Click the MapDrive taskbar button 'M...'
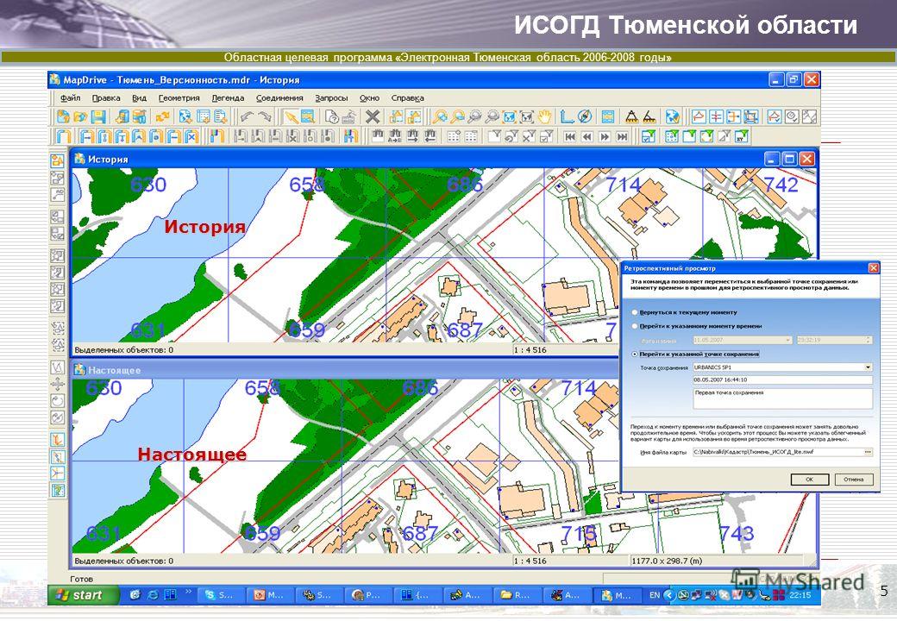The width and height of the screenshot is (897, 621). coord(618,595)
